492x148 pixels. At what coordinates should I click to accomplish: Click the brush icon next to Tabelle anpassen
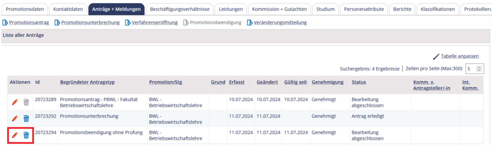(x=436, y=56)
